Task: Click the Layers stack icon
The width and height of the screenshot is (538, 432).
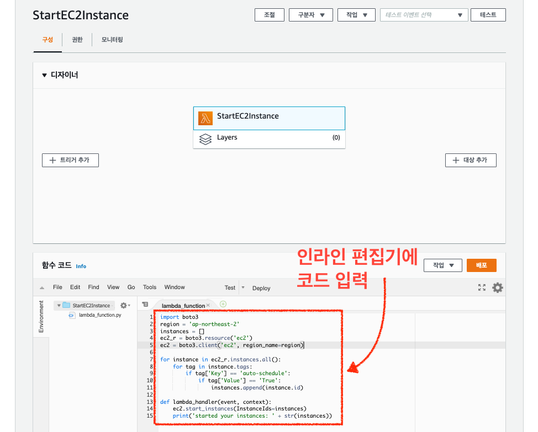Action: coord(205,139)
